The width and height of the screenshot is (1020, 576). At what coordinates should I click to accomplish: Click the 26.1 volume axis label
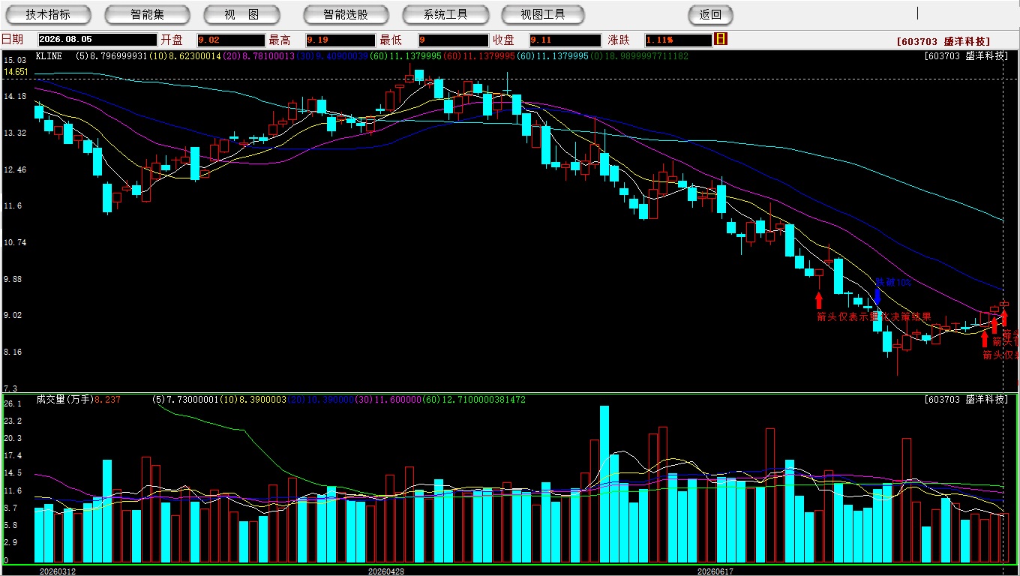13,403
